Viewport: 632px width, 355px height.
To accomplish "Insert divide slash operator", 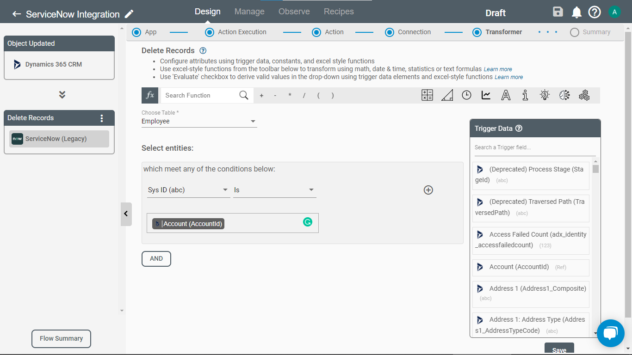I will [x=304, y=96].
